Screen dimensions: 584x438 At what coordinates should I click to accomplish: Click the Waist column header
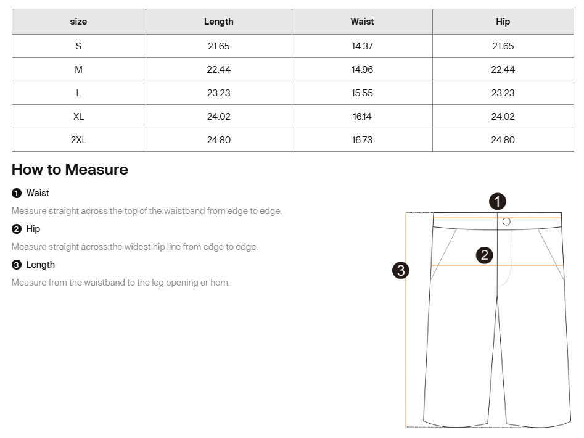[x=362, y=22]
